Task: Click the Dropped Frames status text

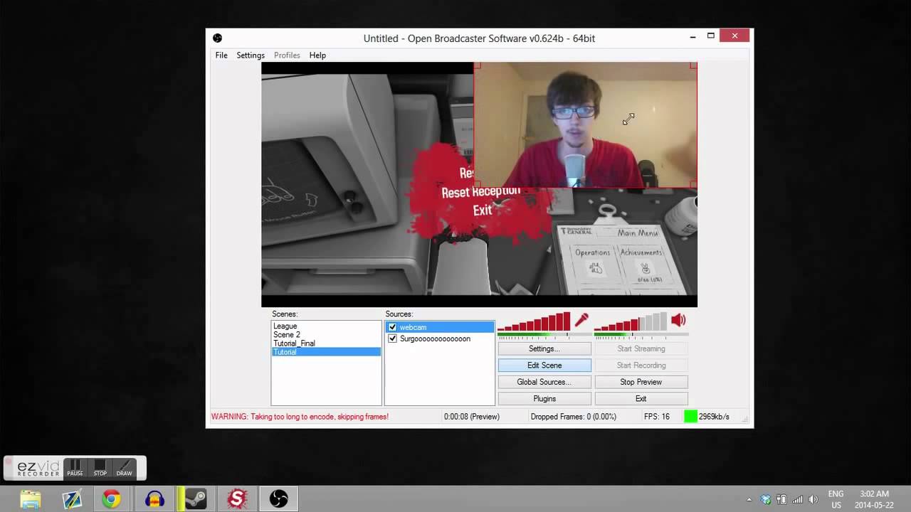Action: (x=574, y=417)
